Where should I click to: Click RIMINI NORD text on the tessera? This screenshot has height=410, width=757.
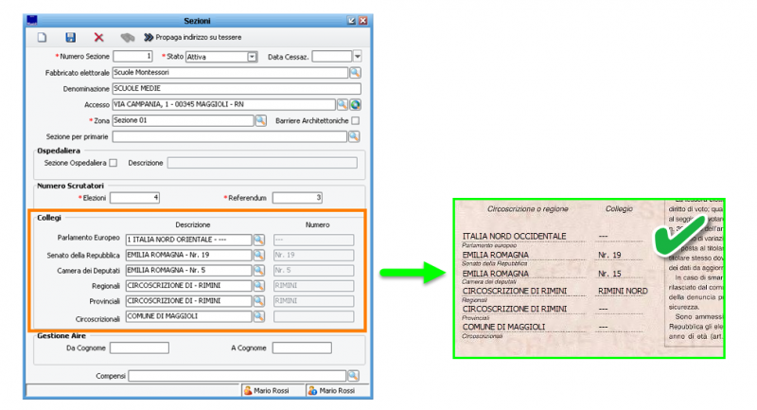[x=623, y=291]
